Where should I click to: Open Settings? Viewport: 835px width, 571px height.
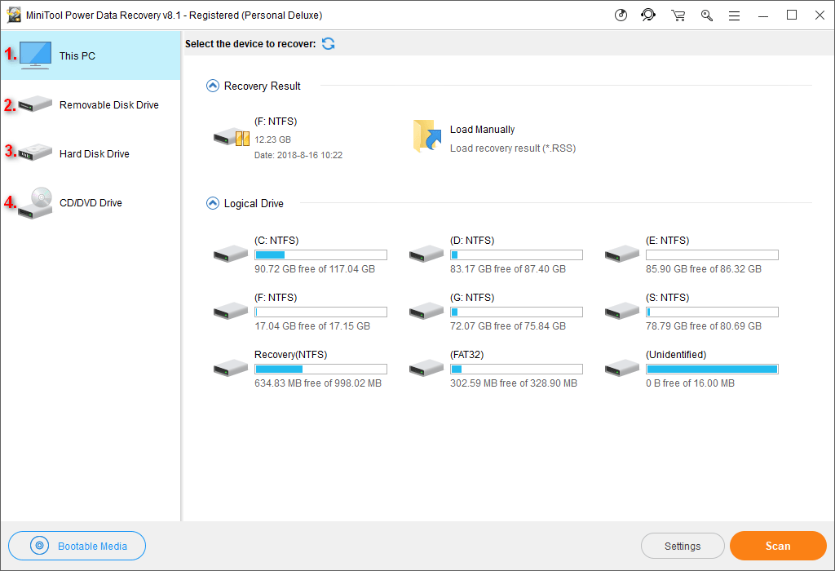683,545
